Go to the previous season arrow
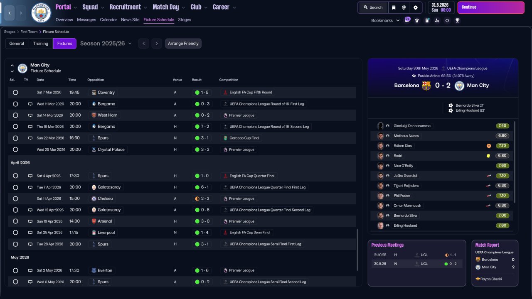The width and height of the screenshot is (532, 299). 143,44
